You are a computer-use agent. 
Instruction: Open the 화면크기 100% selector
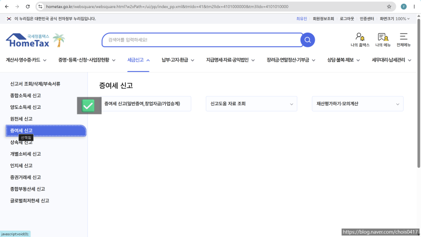tap(394, 19)
